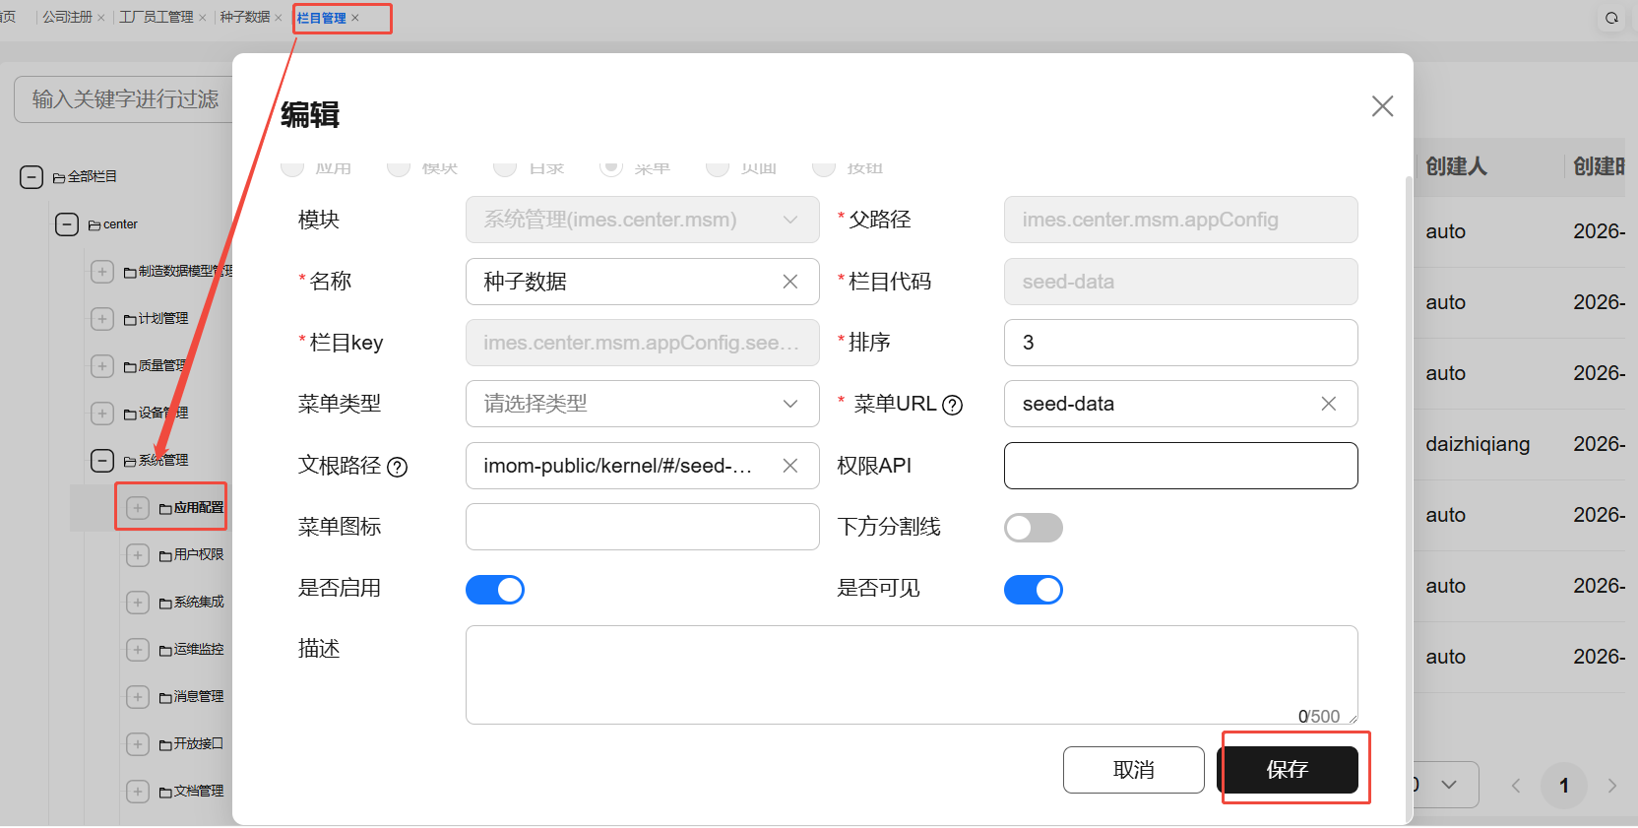Click the keyword filter input
Screen dimensions: 1638x828
coord(123,99)
